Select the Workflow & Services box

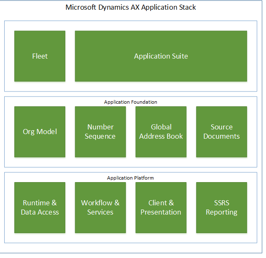(x=100, y=207)
